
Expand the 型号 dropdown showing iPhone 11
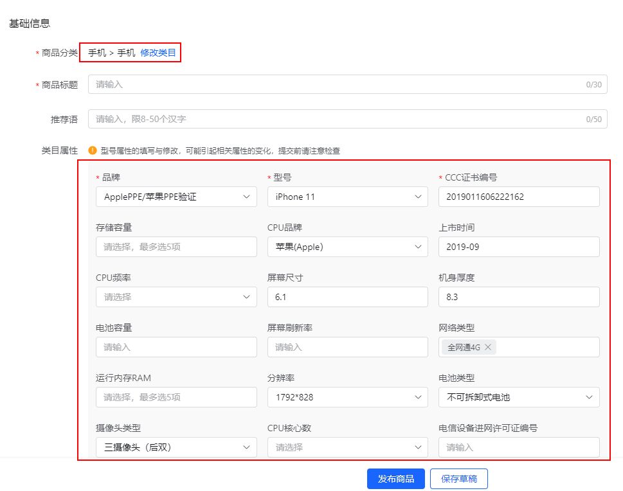(x=347, y=197)
